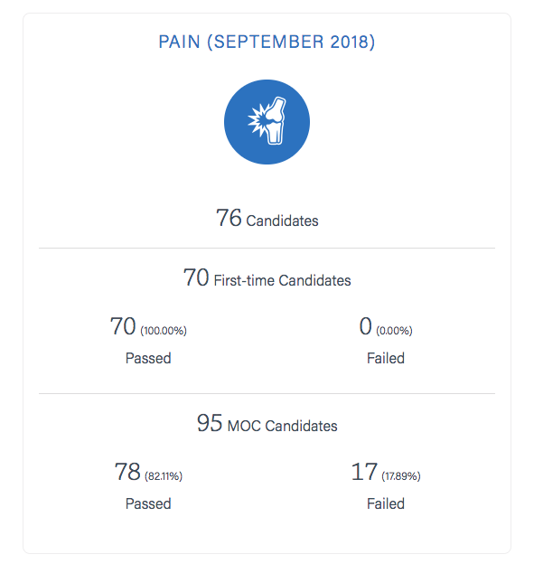534x564 pixels.
Task: Click the Passed label under MOC Candidates
Action: 148,503
